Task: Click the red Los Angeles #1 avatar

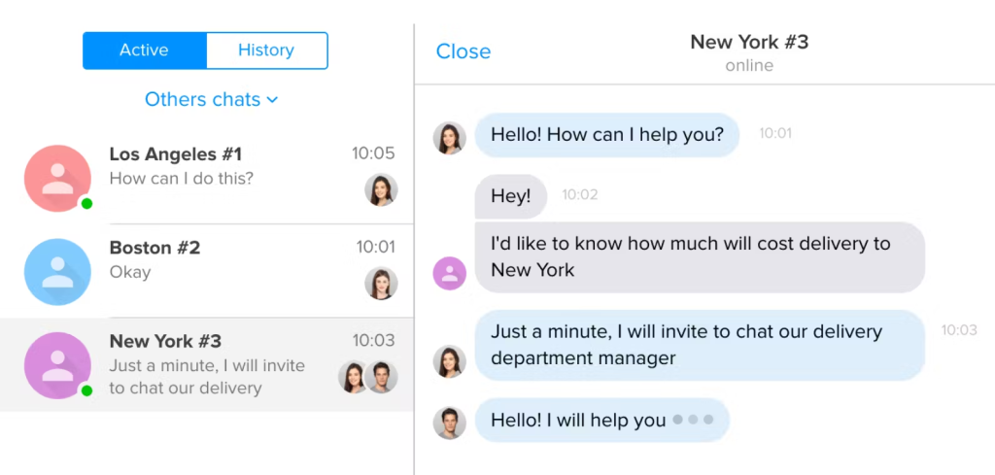Action: pos(57,178)
